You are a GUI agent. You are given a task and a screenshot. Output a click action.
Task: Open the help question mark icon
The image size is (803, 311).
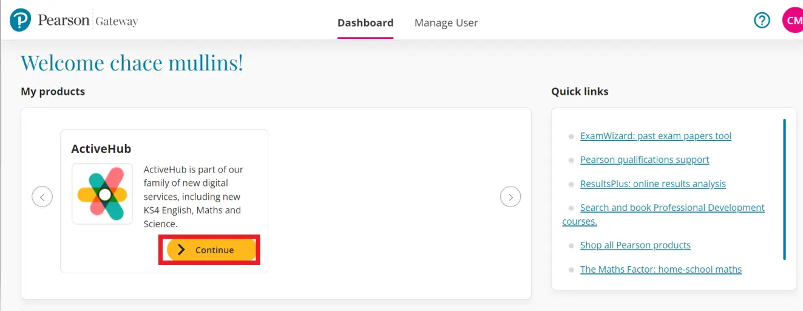tap(762, 21)
